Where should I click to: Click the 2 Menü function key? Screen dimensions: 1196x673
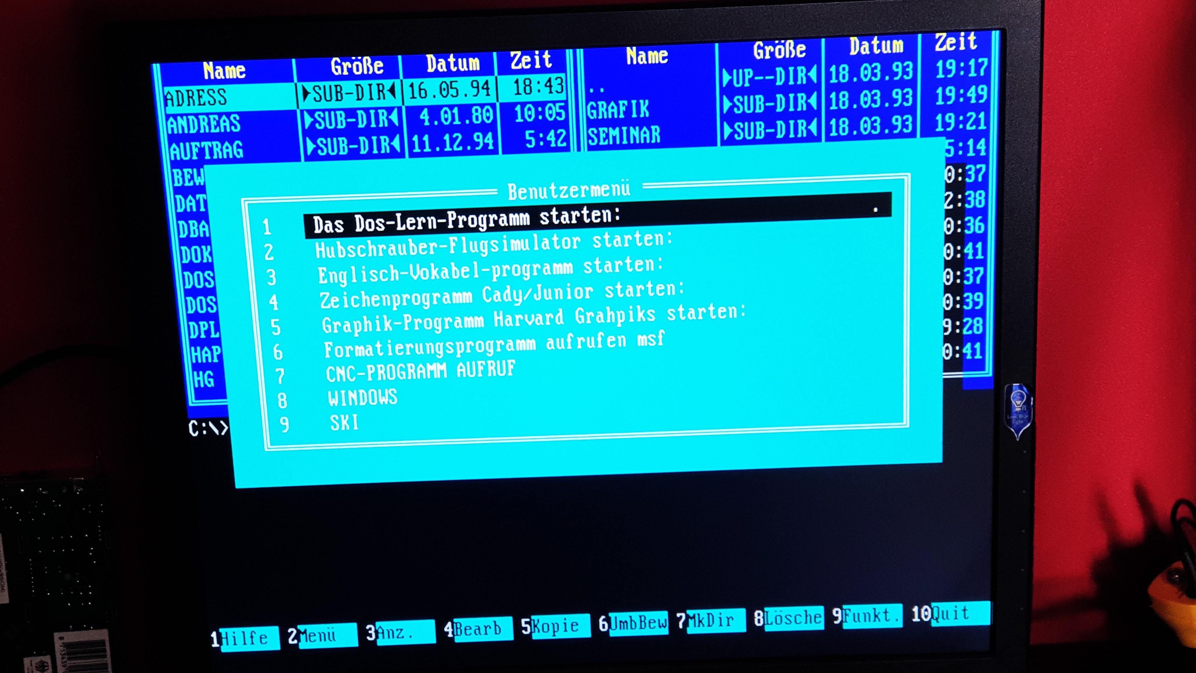[323, 635]
